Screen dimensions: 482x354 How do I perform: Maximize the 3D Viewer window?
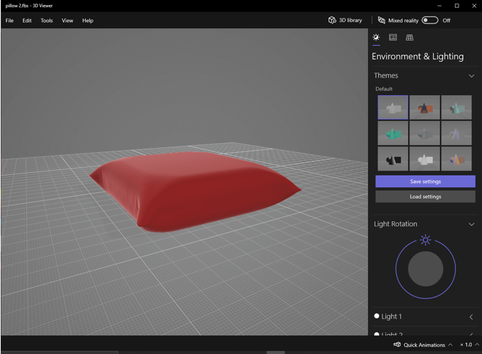tap(457, 6)
